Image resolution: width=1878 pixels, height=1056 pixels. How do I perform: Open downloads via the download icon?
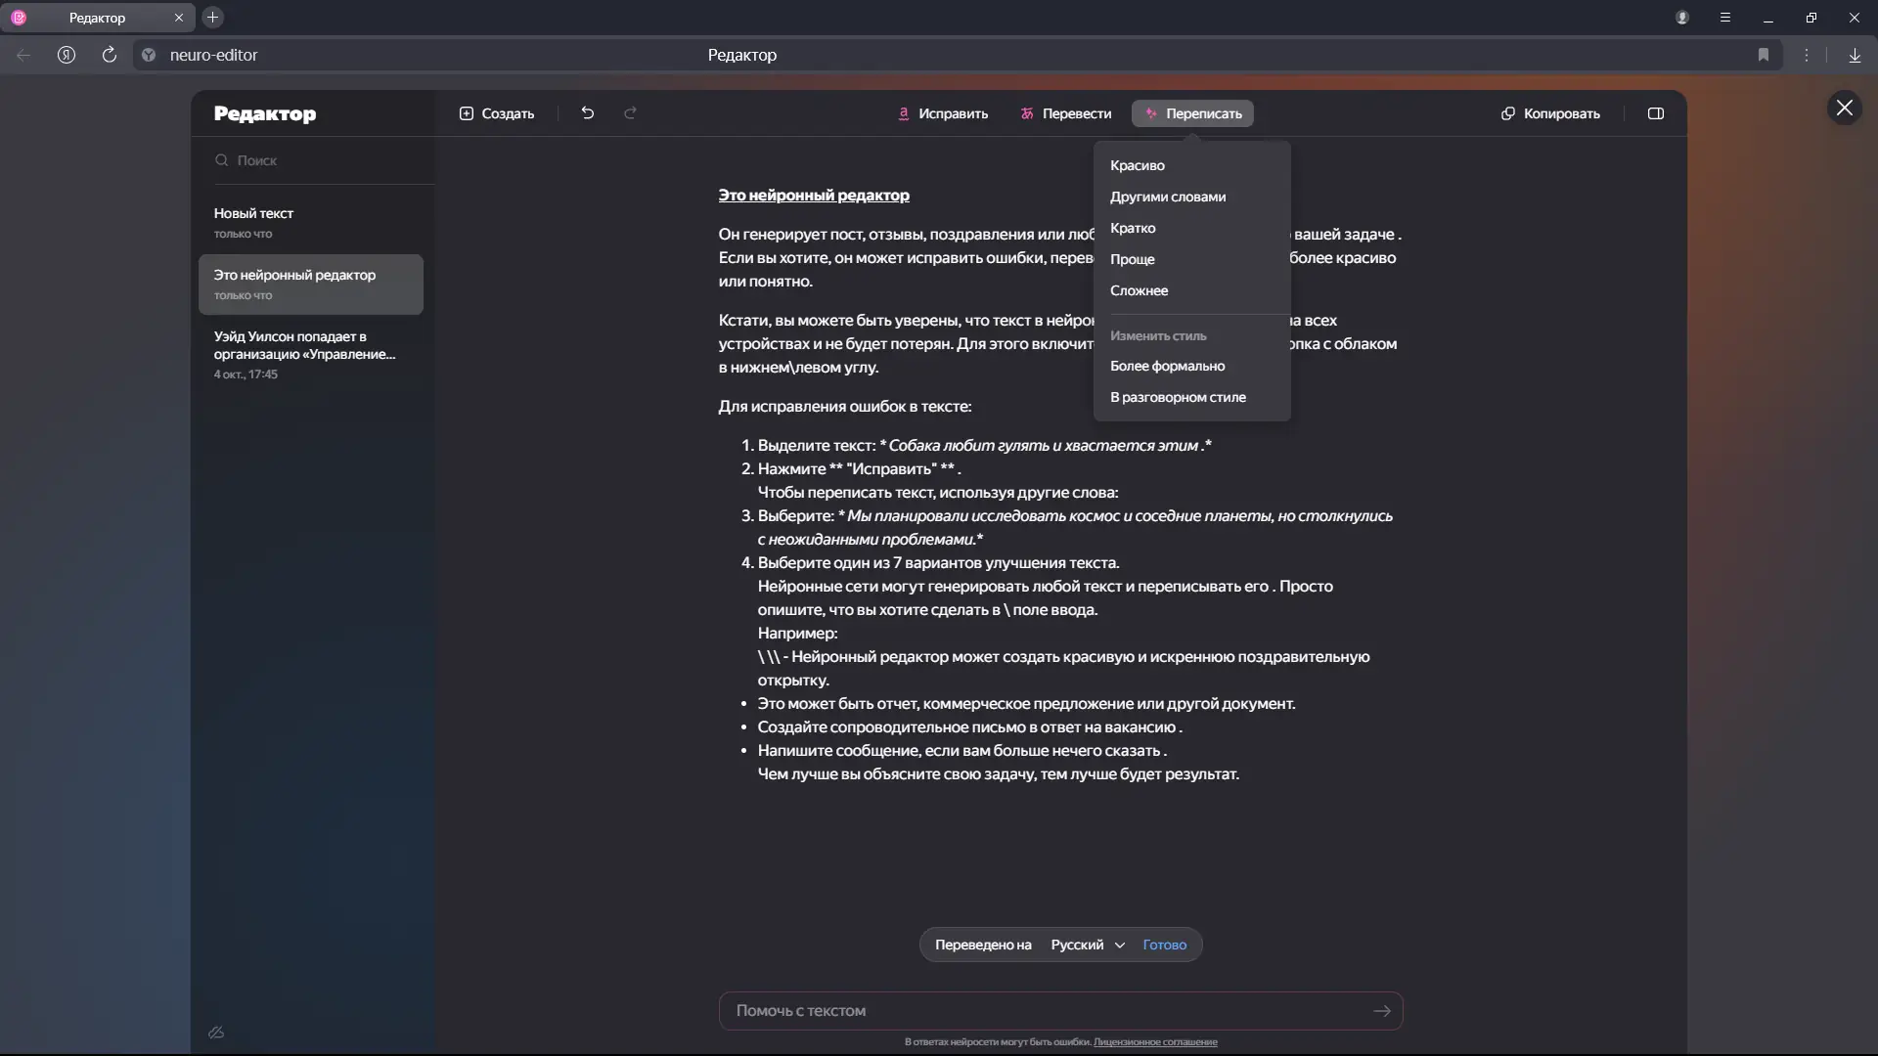pyautogui.click(x=1855, y=55)
